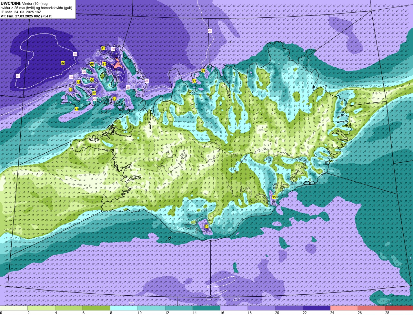Click the legend value label "16"
This screenshot has height=315, width=413.
222,313
